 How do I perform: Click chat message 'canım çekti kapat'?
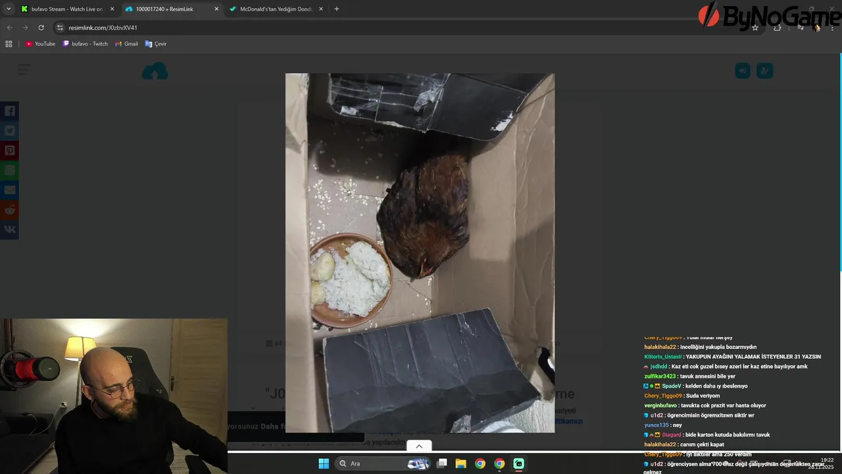pyautogui.click(x=702, y=444)
